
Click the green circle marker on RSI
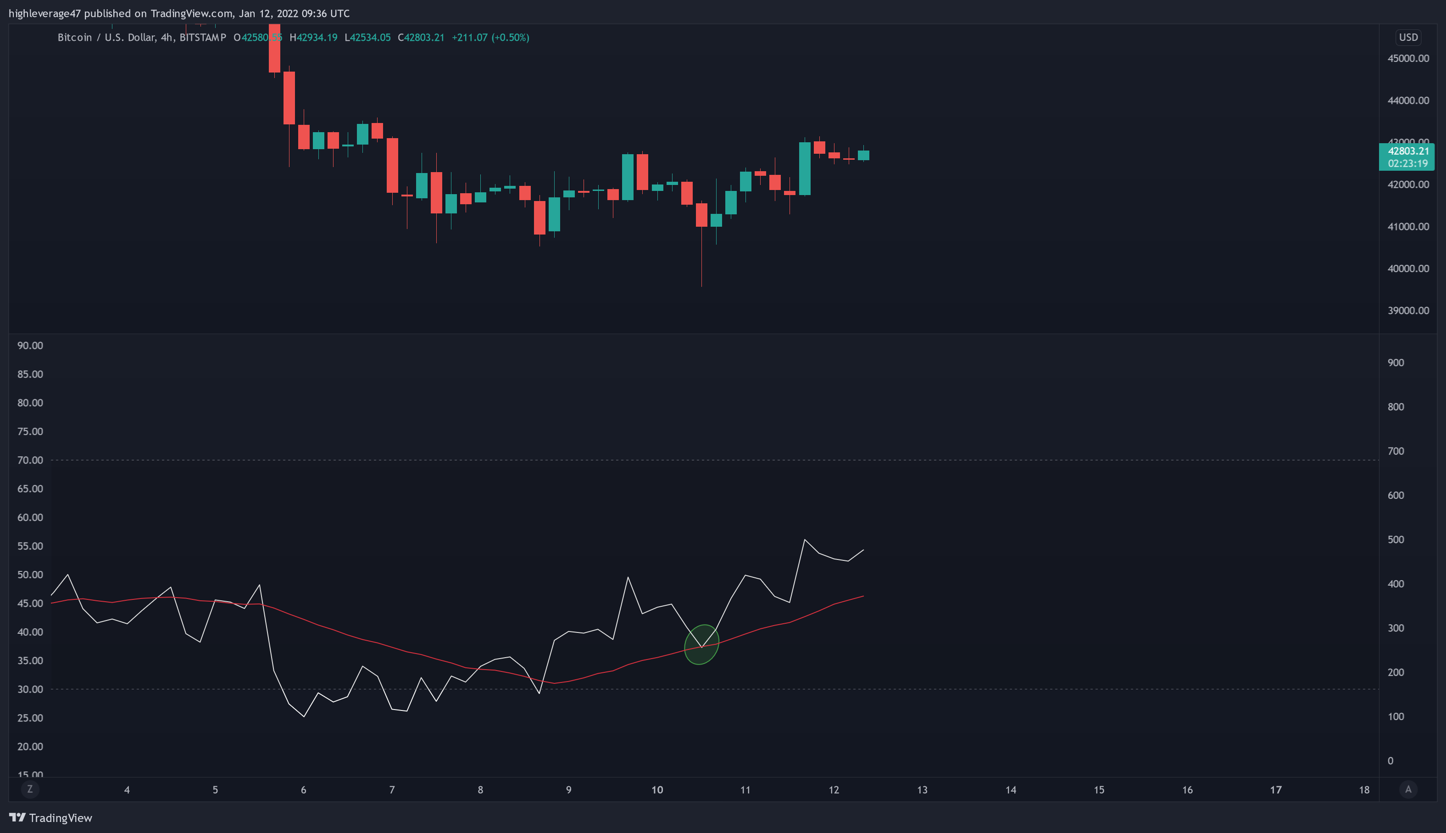tap(701, 644)
